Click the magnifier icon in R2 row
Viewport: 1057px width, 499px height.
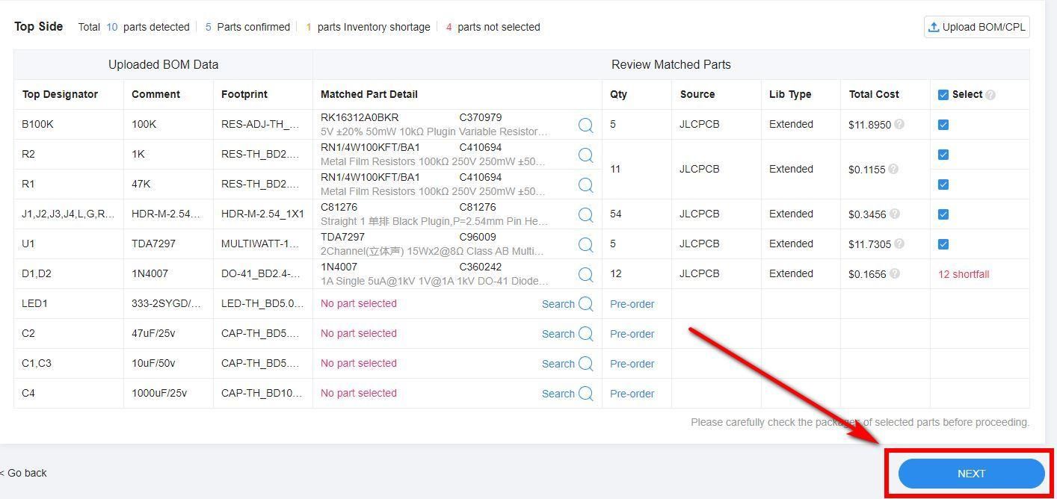tap(585, 155)
